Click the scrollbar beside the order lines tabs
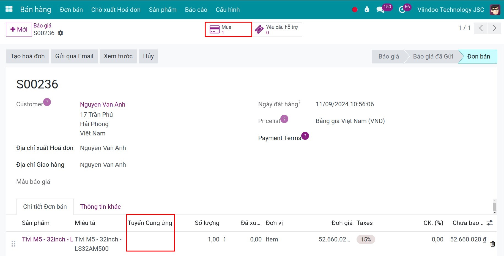This screenshot has width=504, height=256. (x=495, y=207)
